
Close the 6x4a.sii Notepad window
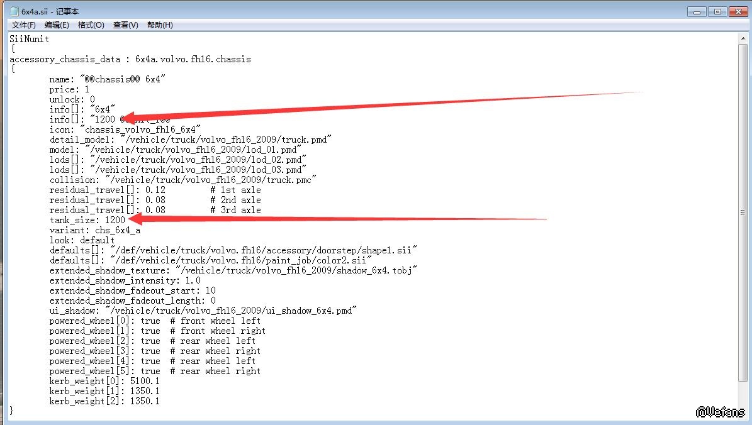[738, 11]
